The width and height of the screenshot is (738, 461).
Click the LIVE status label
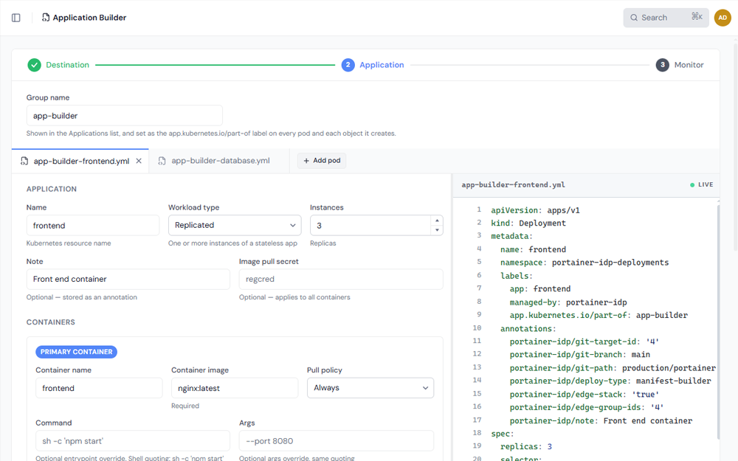tap(705, 185)
